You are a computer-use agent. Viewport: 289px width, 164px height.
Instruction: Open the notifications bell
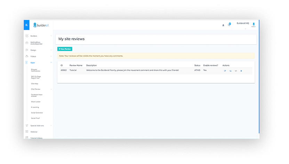223,25
